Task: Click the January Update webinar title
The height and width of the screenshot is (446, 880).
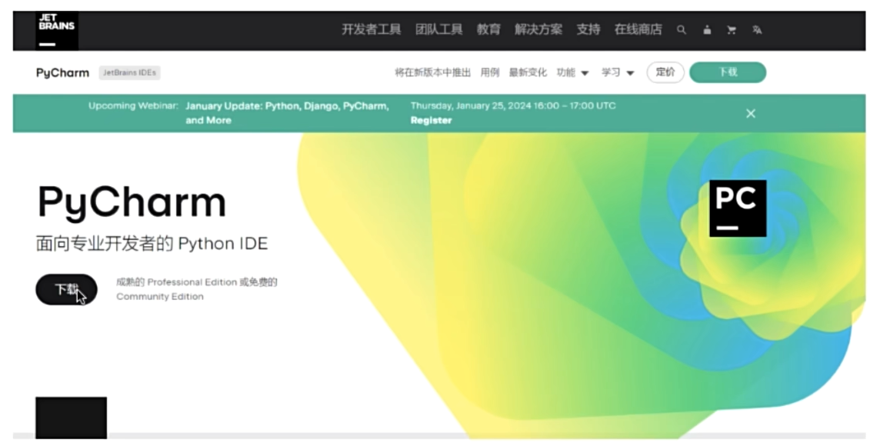Action: (288, 113)
